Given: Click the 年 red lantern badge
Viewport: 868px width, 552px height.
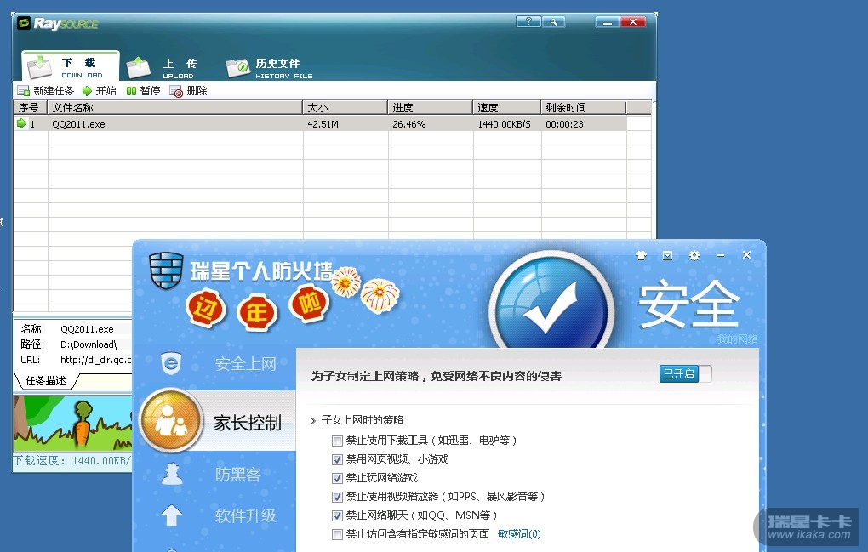Looking at the screenshot, I should click(x=256, y=313).
